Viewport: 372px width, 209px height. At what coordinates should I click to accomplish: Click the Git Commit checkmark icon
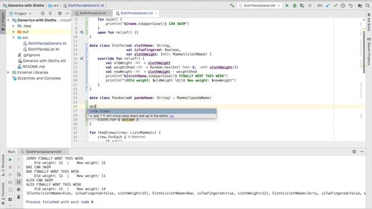[x=335, y=5]
